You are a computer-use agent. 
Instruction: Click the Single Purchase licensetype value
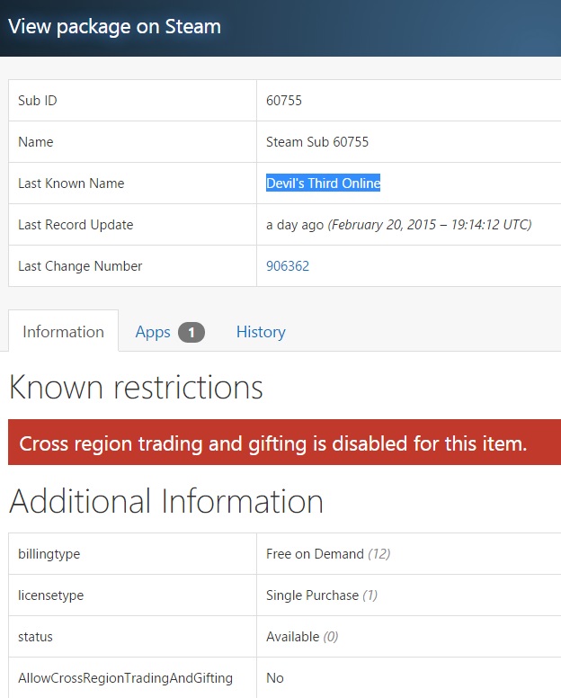[313, 595]
